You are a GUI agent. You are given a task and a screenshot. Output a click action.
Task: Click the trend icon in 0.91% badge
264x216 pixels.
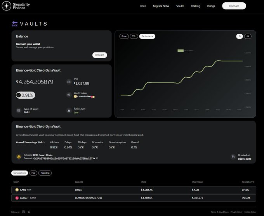pos(19,95)
